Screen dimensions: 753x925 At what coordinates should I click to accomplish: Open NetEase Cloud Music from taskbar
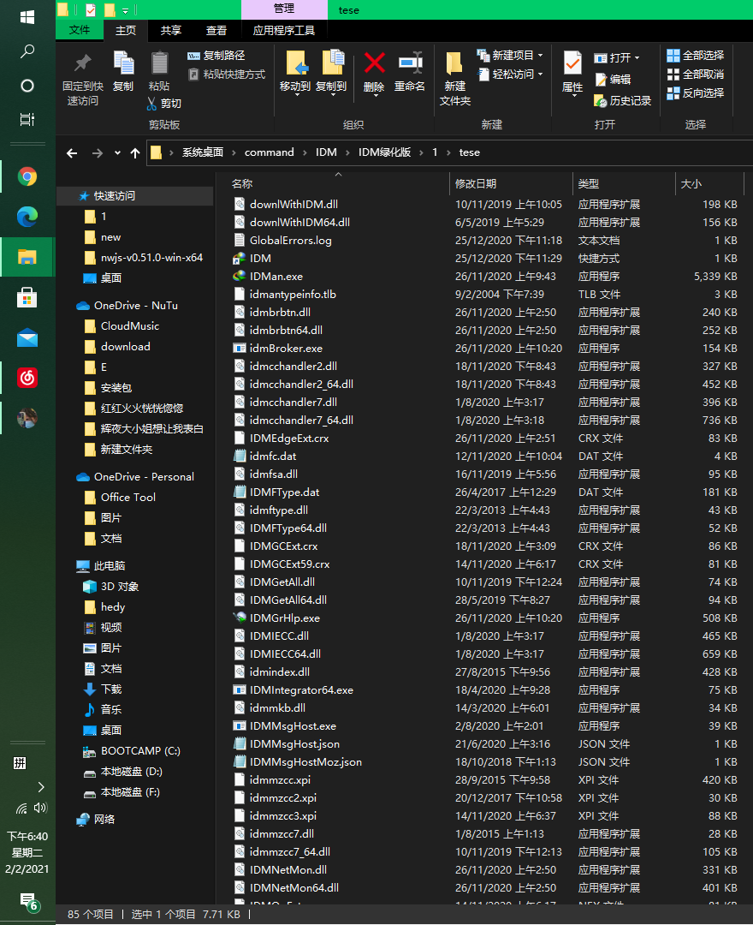(x=27, y=376)
